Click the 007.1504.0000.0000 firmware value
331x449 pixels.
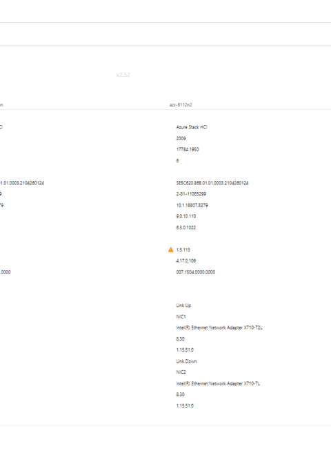pyautogui.click(x=196, y=272)
